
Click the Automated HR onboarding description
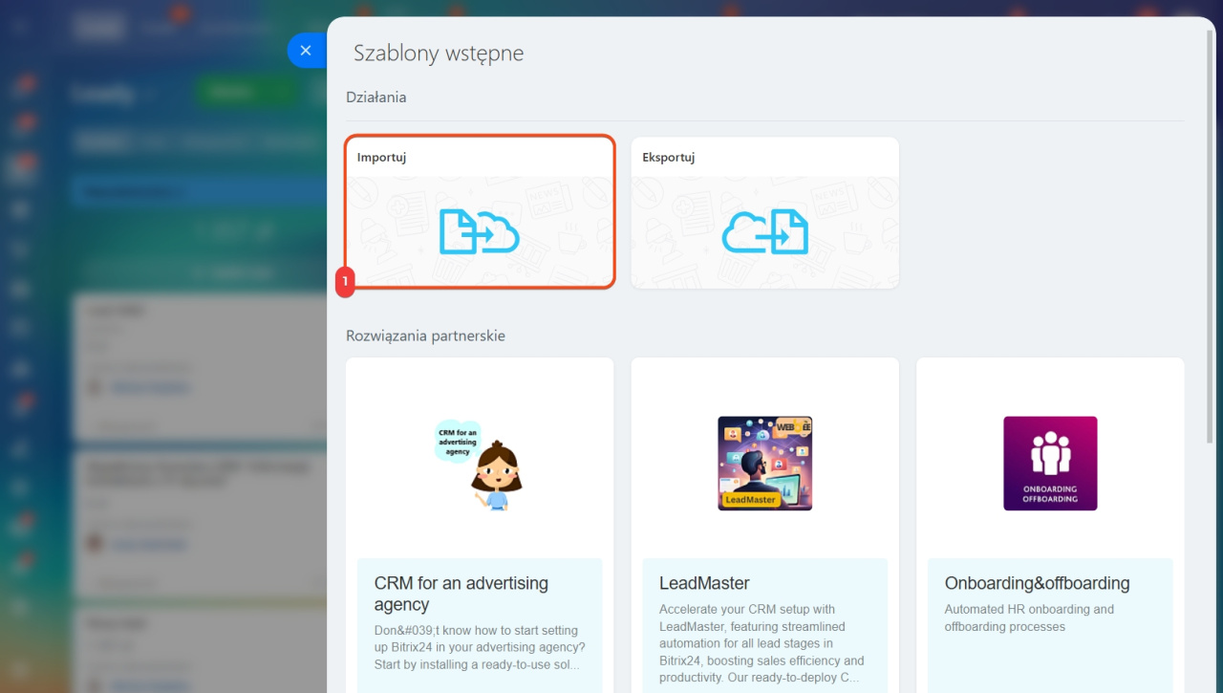(x=1028, y=617)
